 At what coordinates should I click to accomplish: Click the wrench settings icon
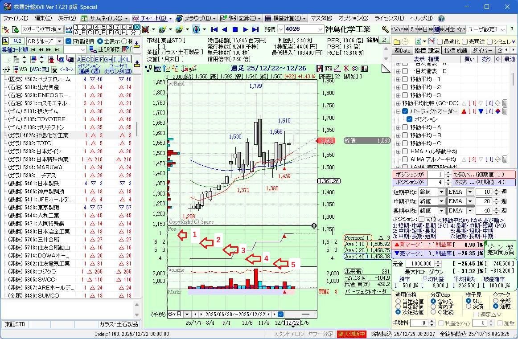(386, 29)
